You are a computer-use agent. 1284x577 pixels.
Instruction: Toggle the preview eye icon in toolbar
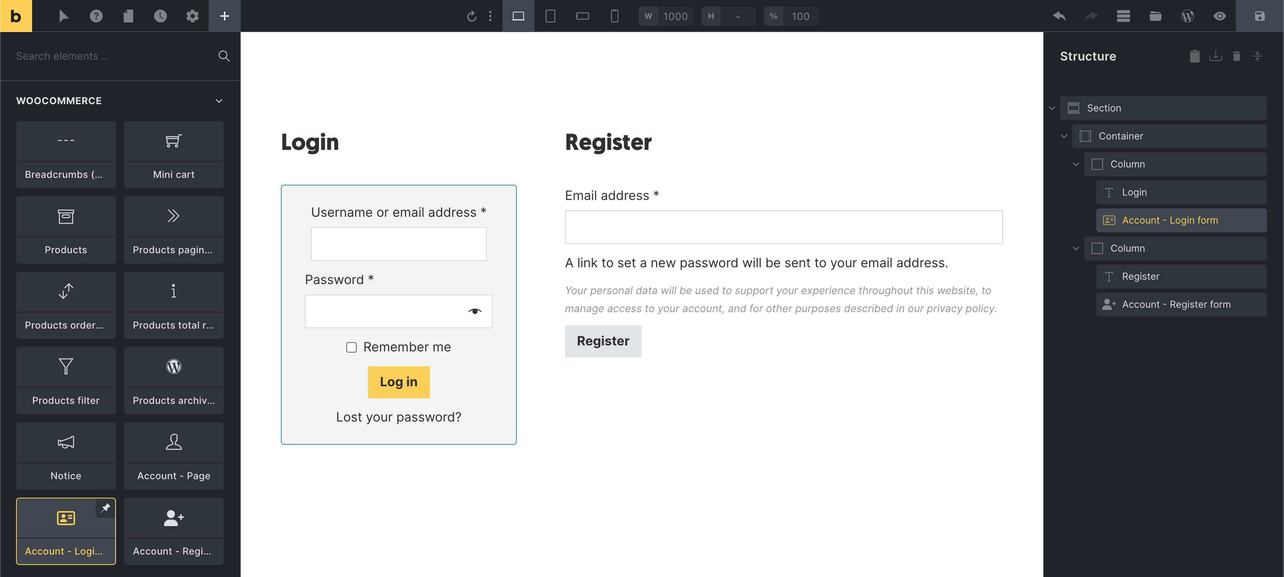(1219, 16)
